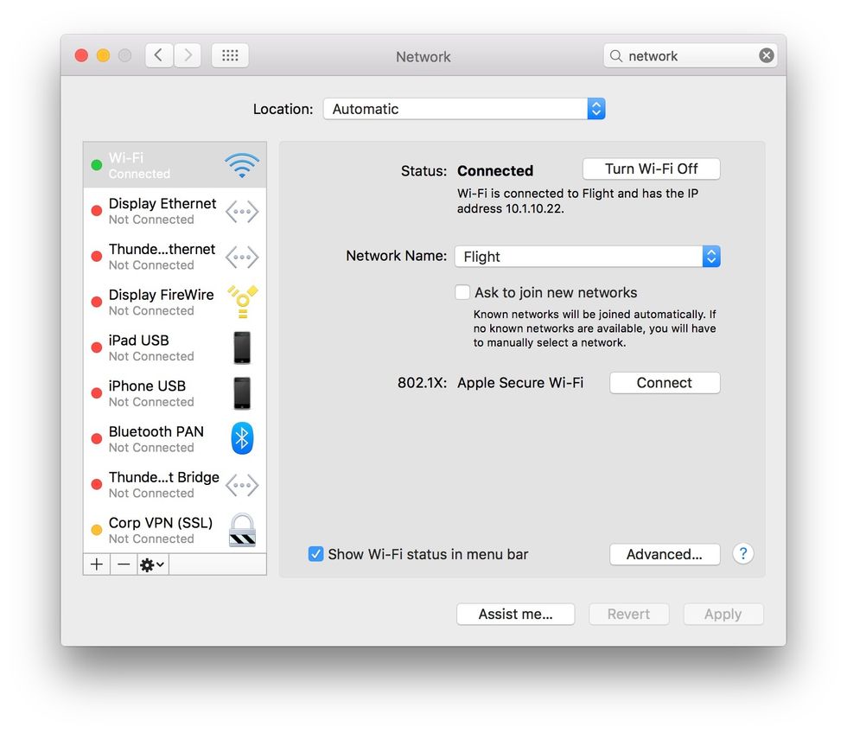This screenshot has height=733, width=847.
Task: Add a network service with plus button
Action: pos(97,564)
